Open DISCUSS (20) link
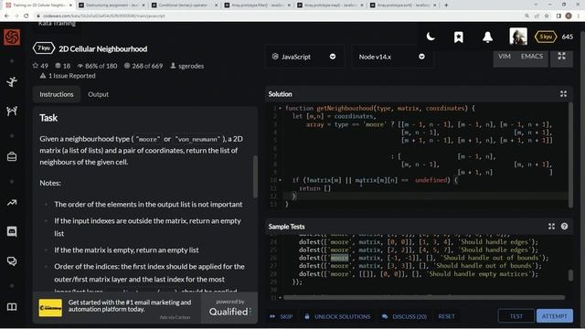This screenshot has width=585, height=329. click(x=404, y=317)
